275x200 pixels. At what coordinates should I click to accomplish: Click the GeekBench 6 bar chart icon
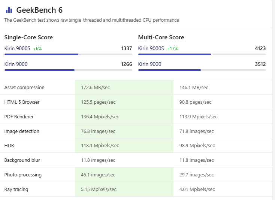coord(9,10)
